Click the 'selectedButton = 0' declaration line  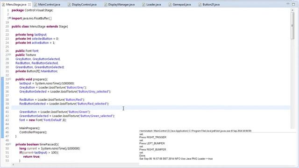pos(37,39)
